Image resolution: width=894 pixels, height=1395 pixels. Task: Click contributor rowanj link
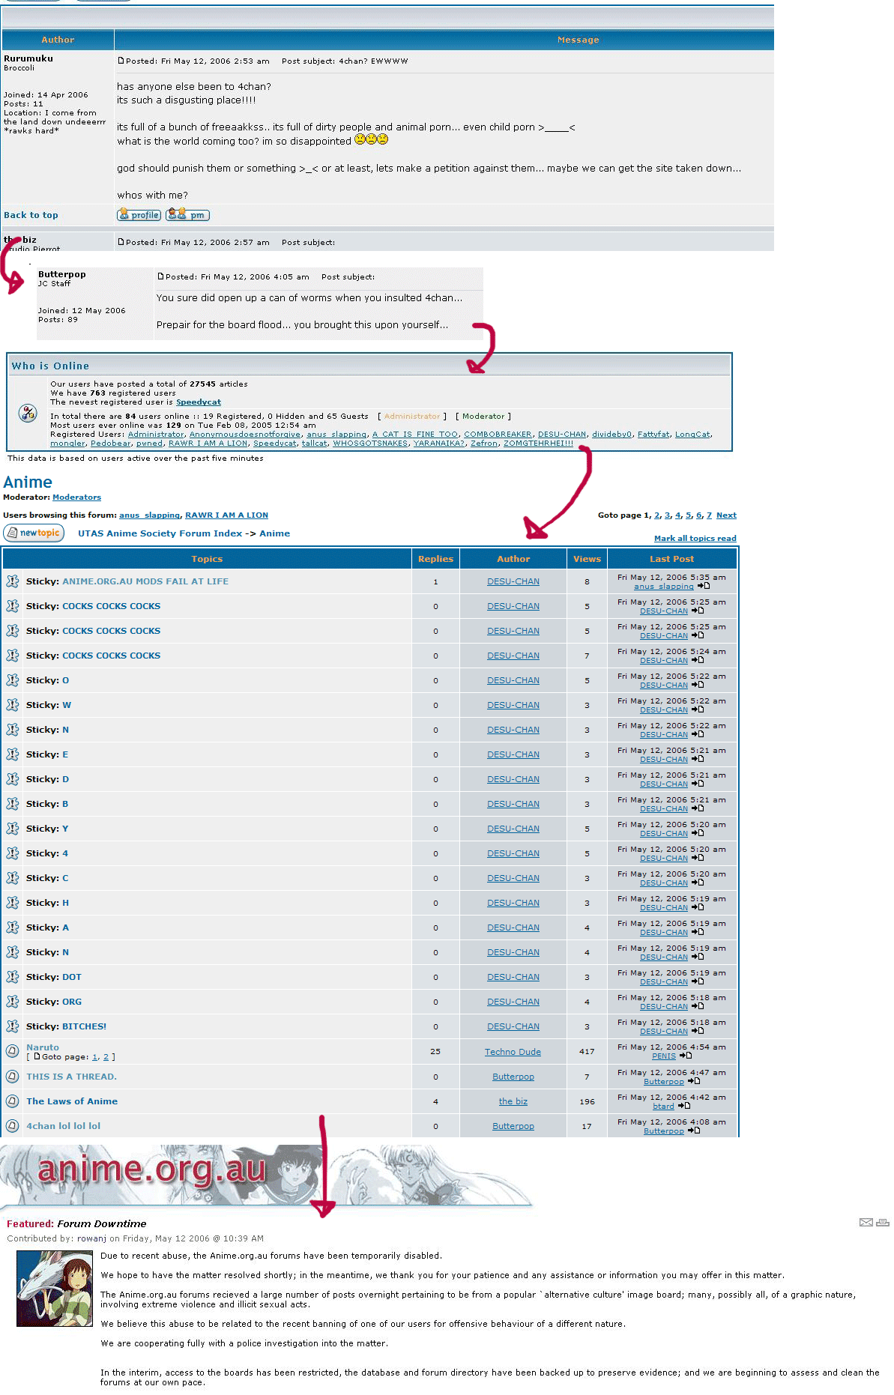[x=91, y=1238]
